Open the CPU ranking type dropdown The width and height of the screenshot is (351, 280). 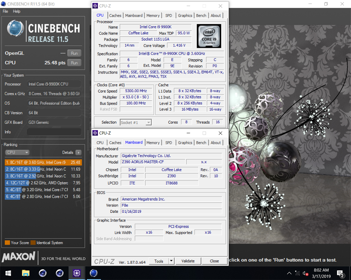click(x=17, y=152)
